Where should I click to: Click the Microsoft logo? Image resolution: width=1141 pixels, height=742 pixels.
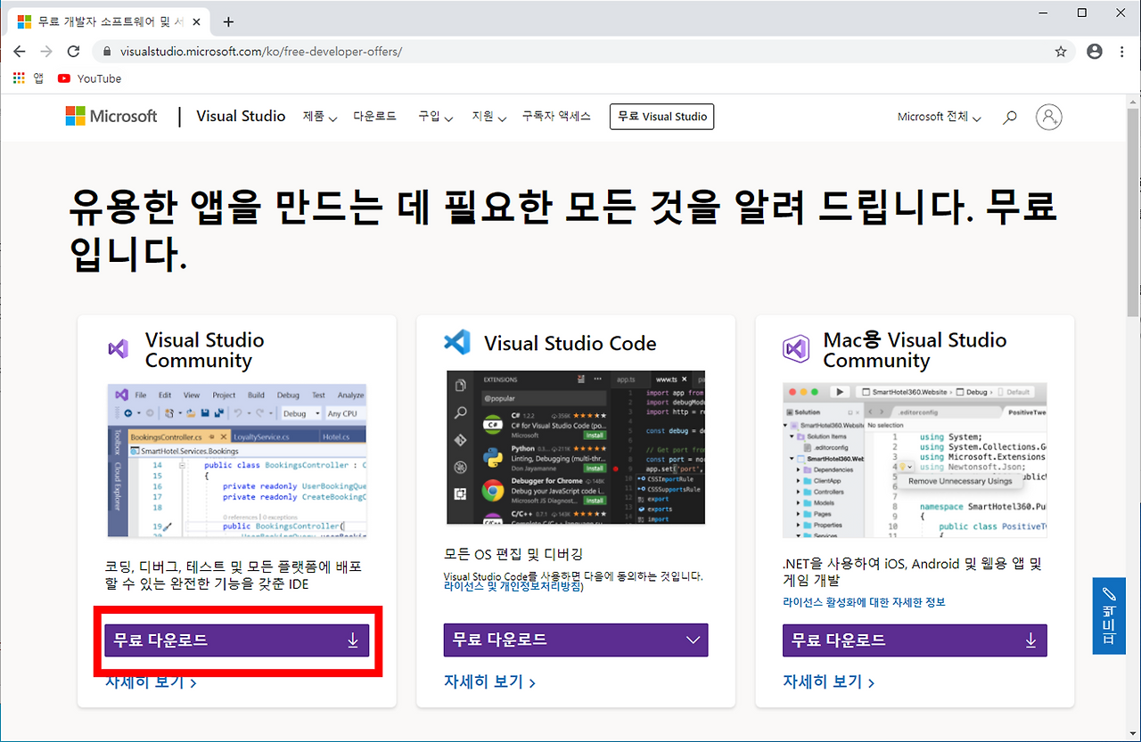pos(111,116)
